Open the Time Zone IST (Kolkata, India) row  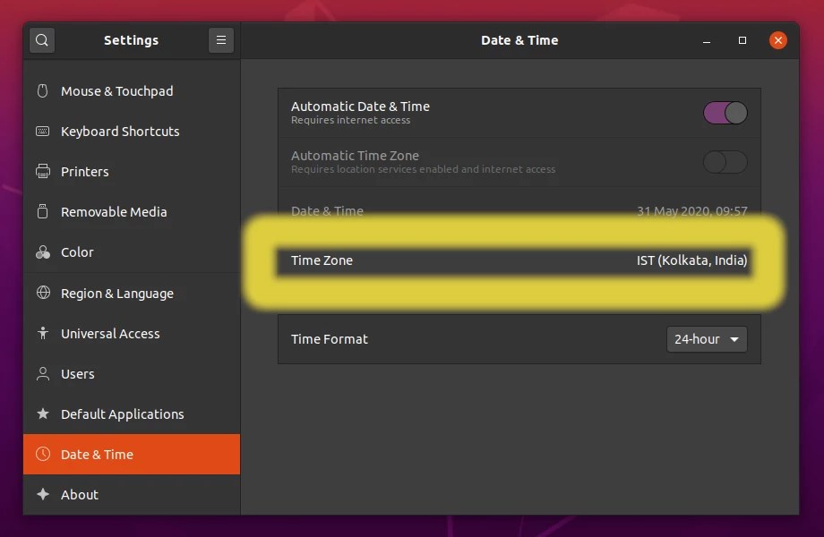(x=519, y=260)
